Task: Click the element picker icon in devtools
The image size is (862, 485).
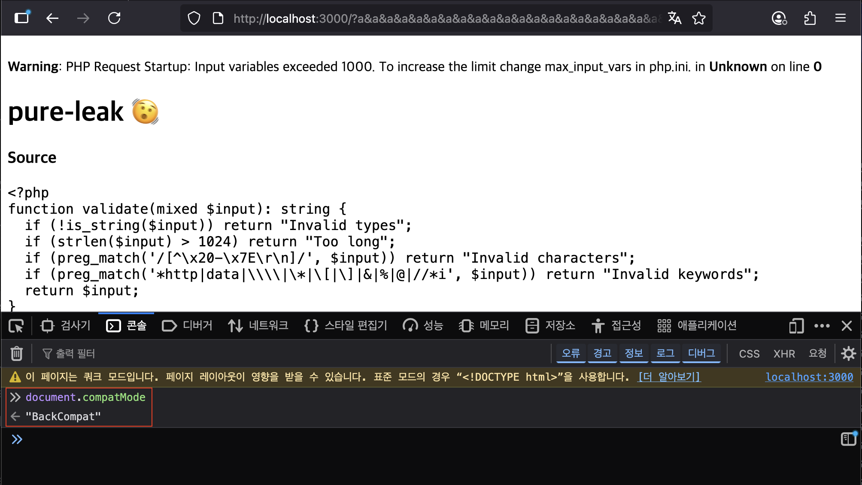Action: tap(16, 326)
